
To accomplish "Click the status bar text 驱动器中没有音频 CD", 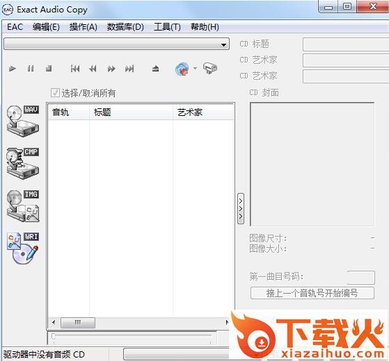I will 44,354.
